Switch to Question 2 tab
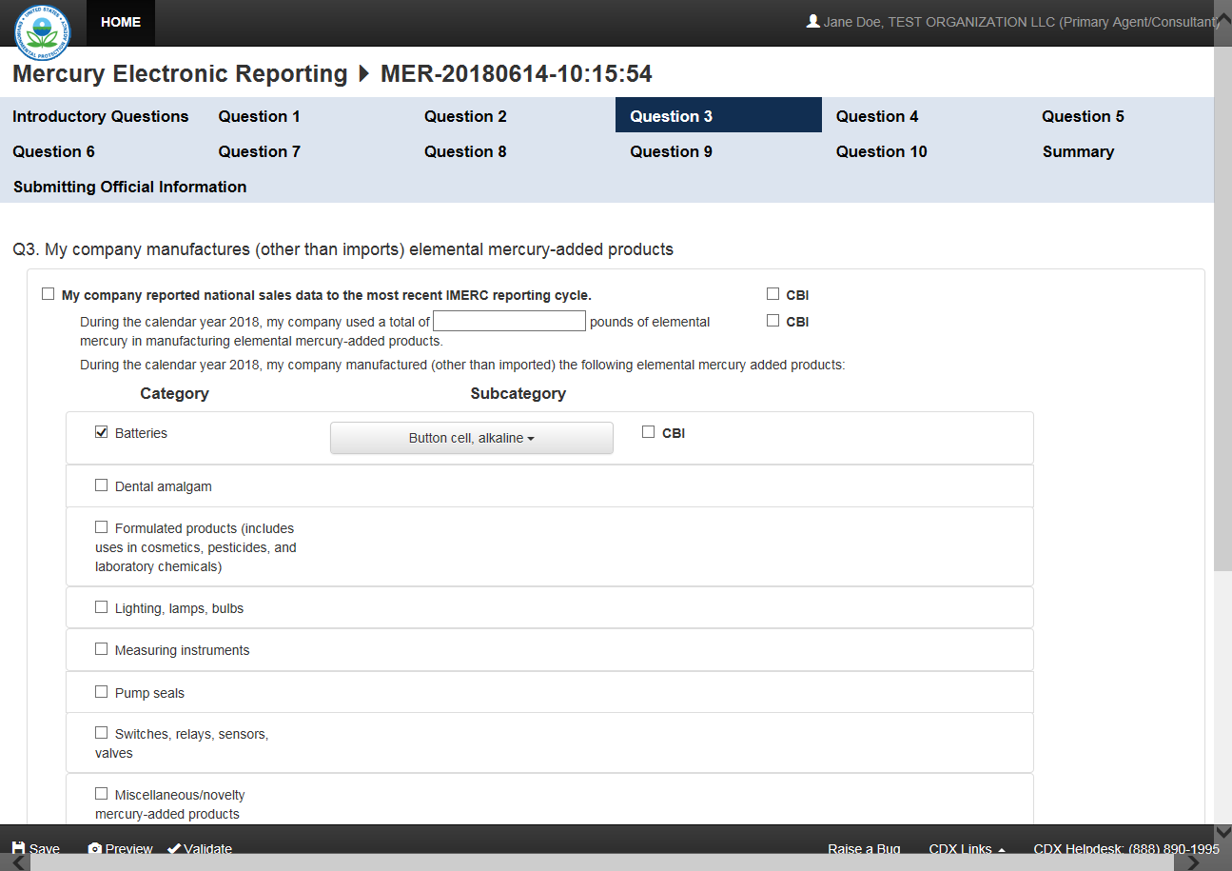Viewport: 1232px width, 871px height. (x=465, y=116)
